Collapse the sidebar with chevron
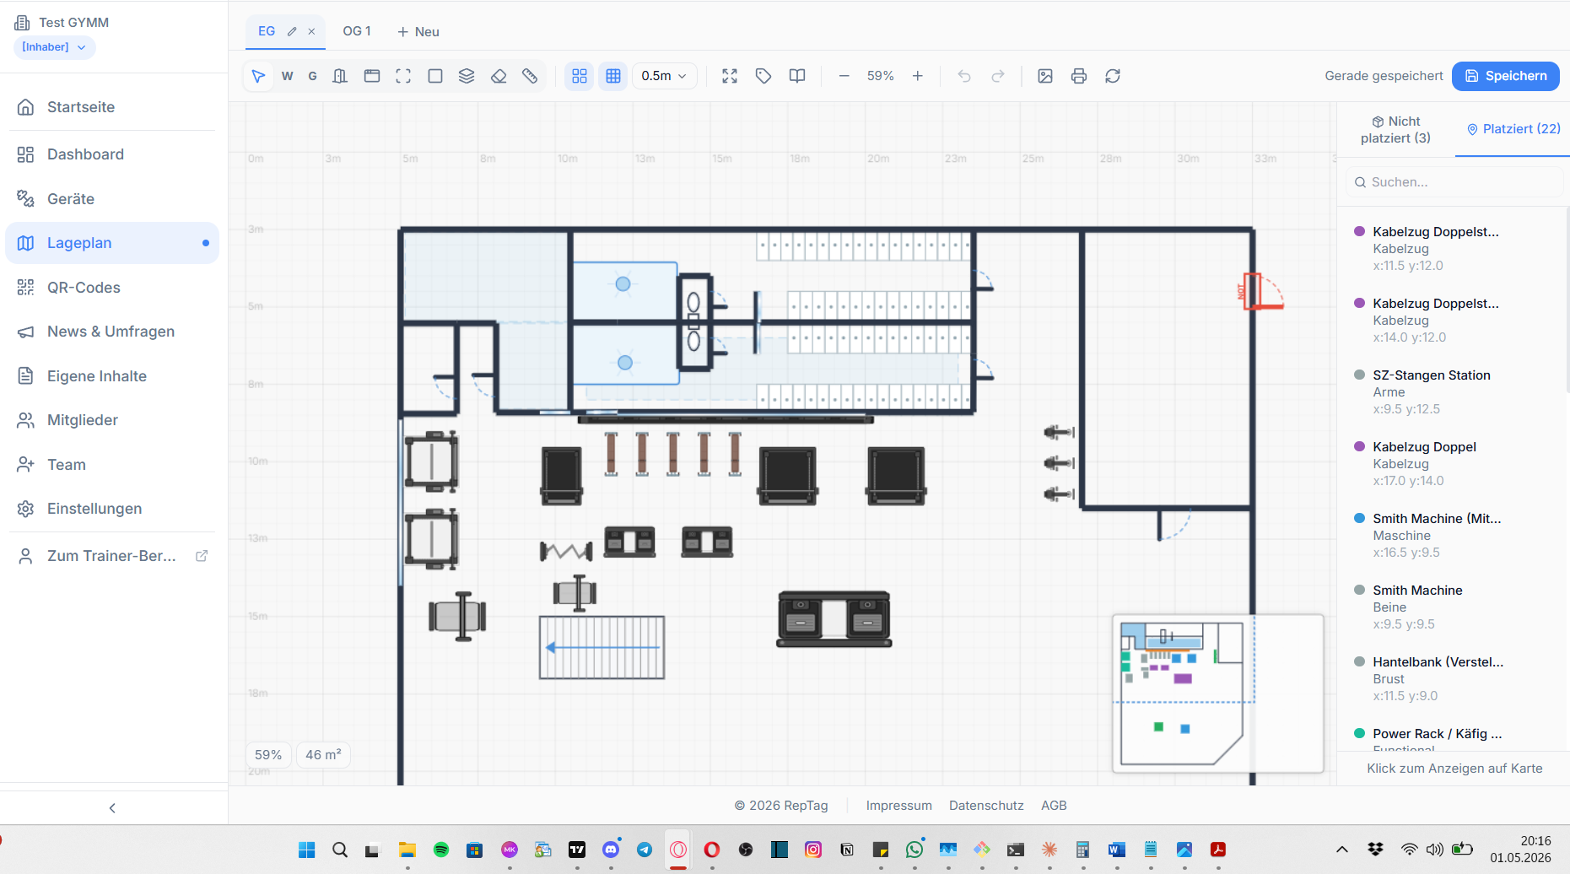 click(112, 808)
